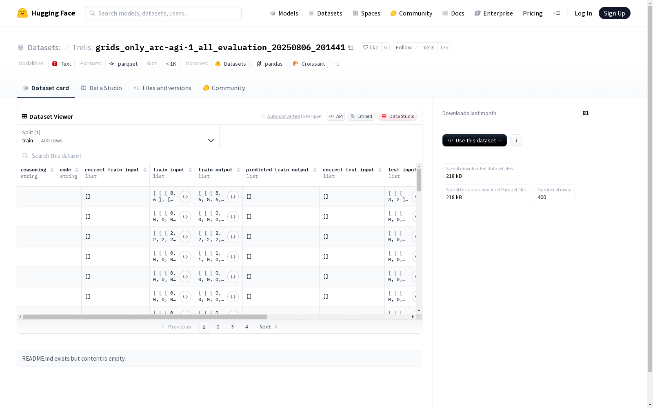Copy dataset name with the copy icon

[351, 47]
